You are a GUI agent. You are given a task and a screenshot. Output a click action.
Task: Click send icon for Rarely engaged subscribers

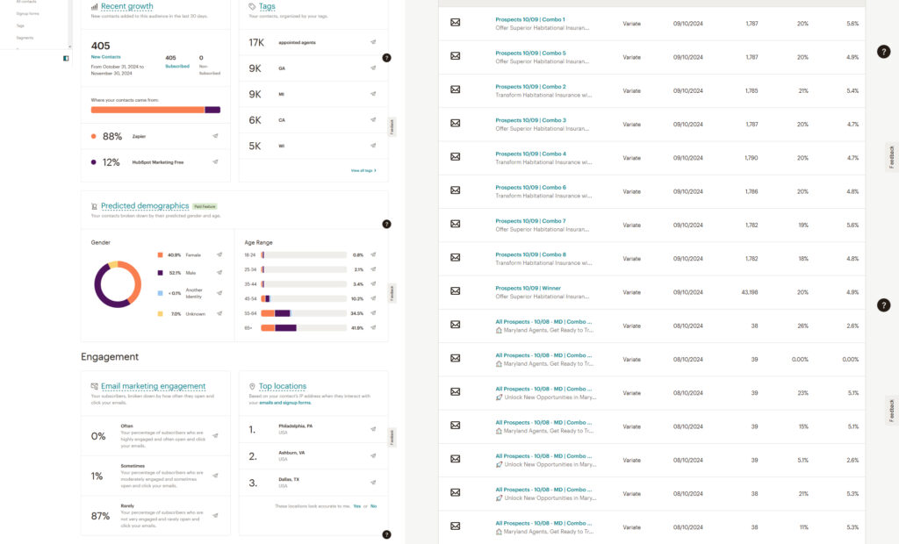point(216,515)
